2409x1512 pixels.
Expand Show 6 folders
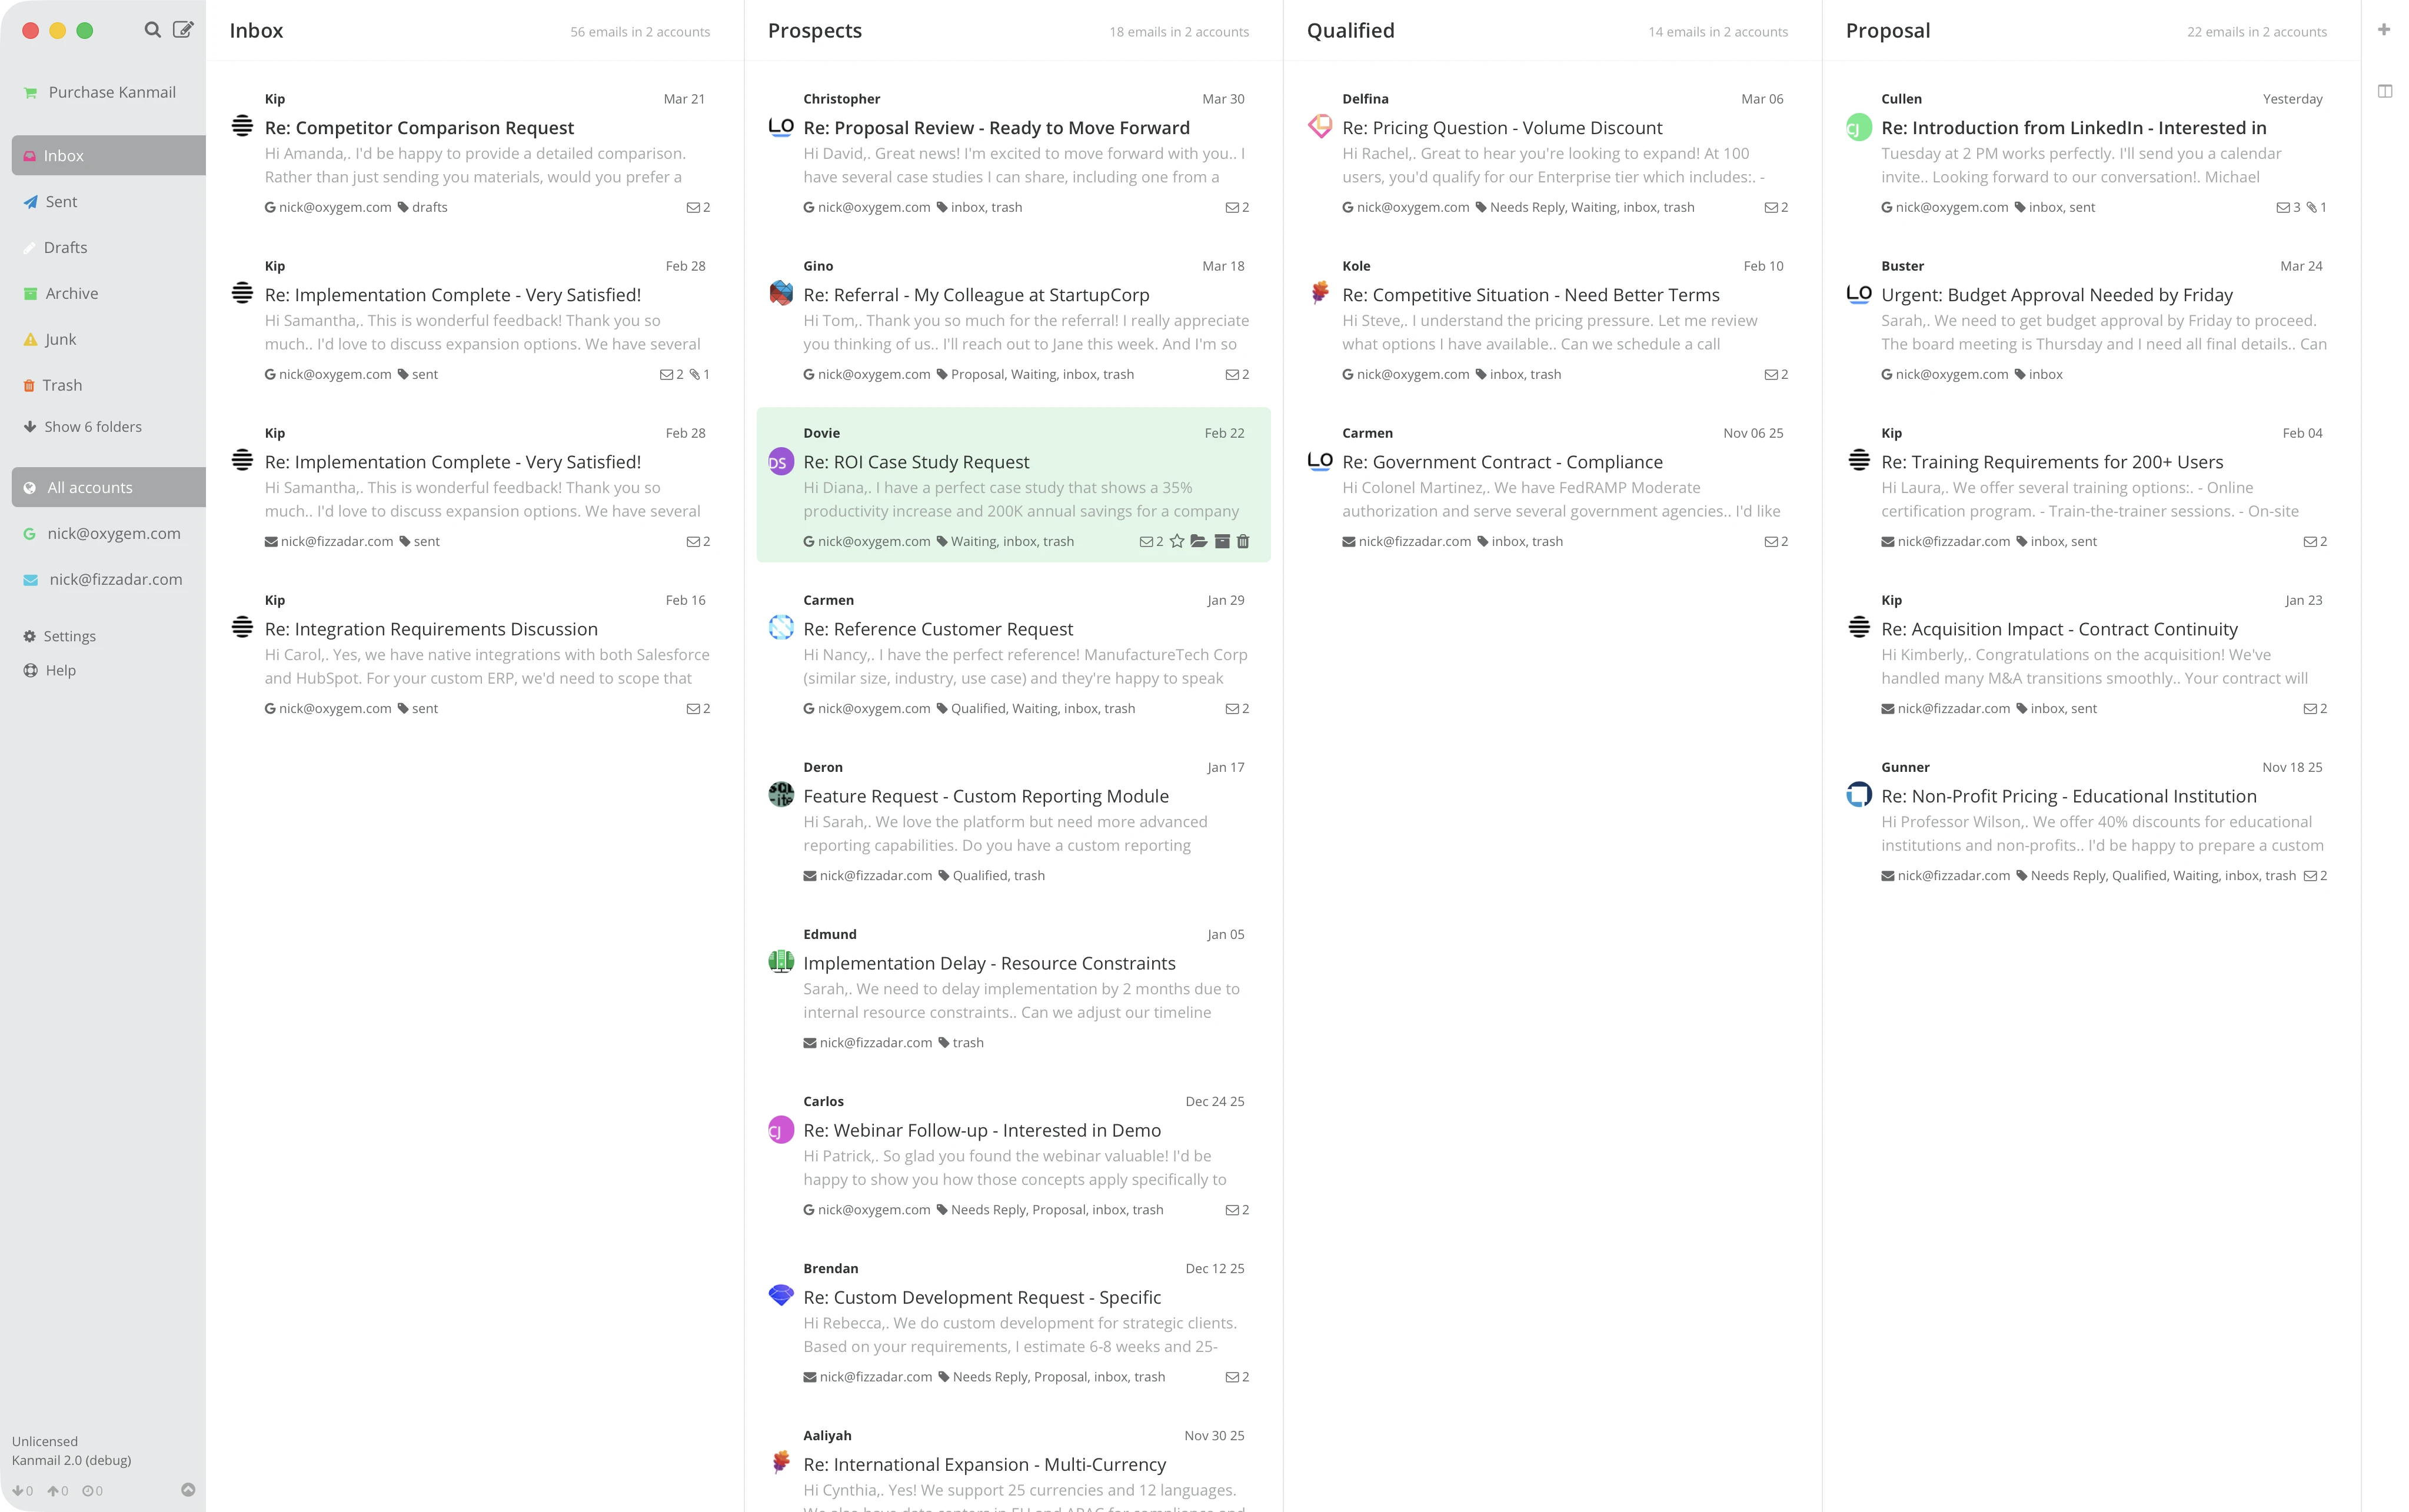92,426
